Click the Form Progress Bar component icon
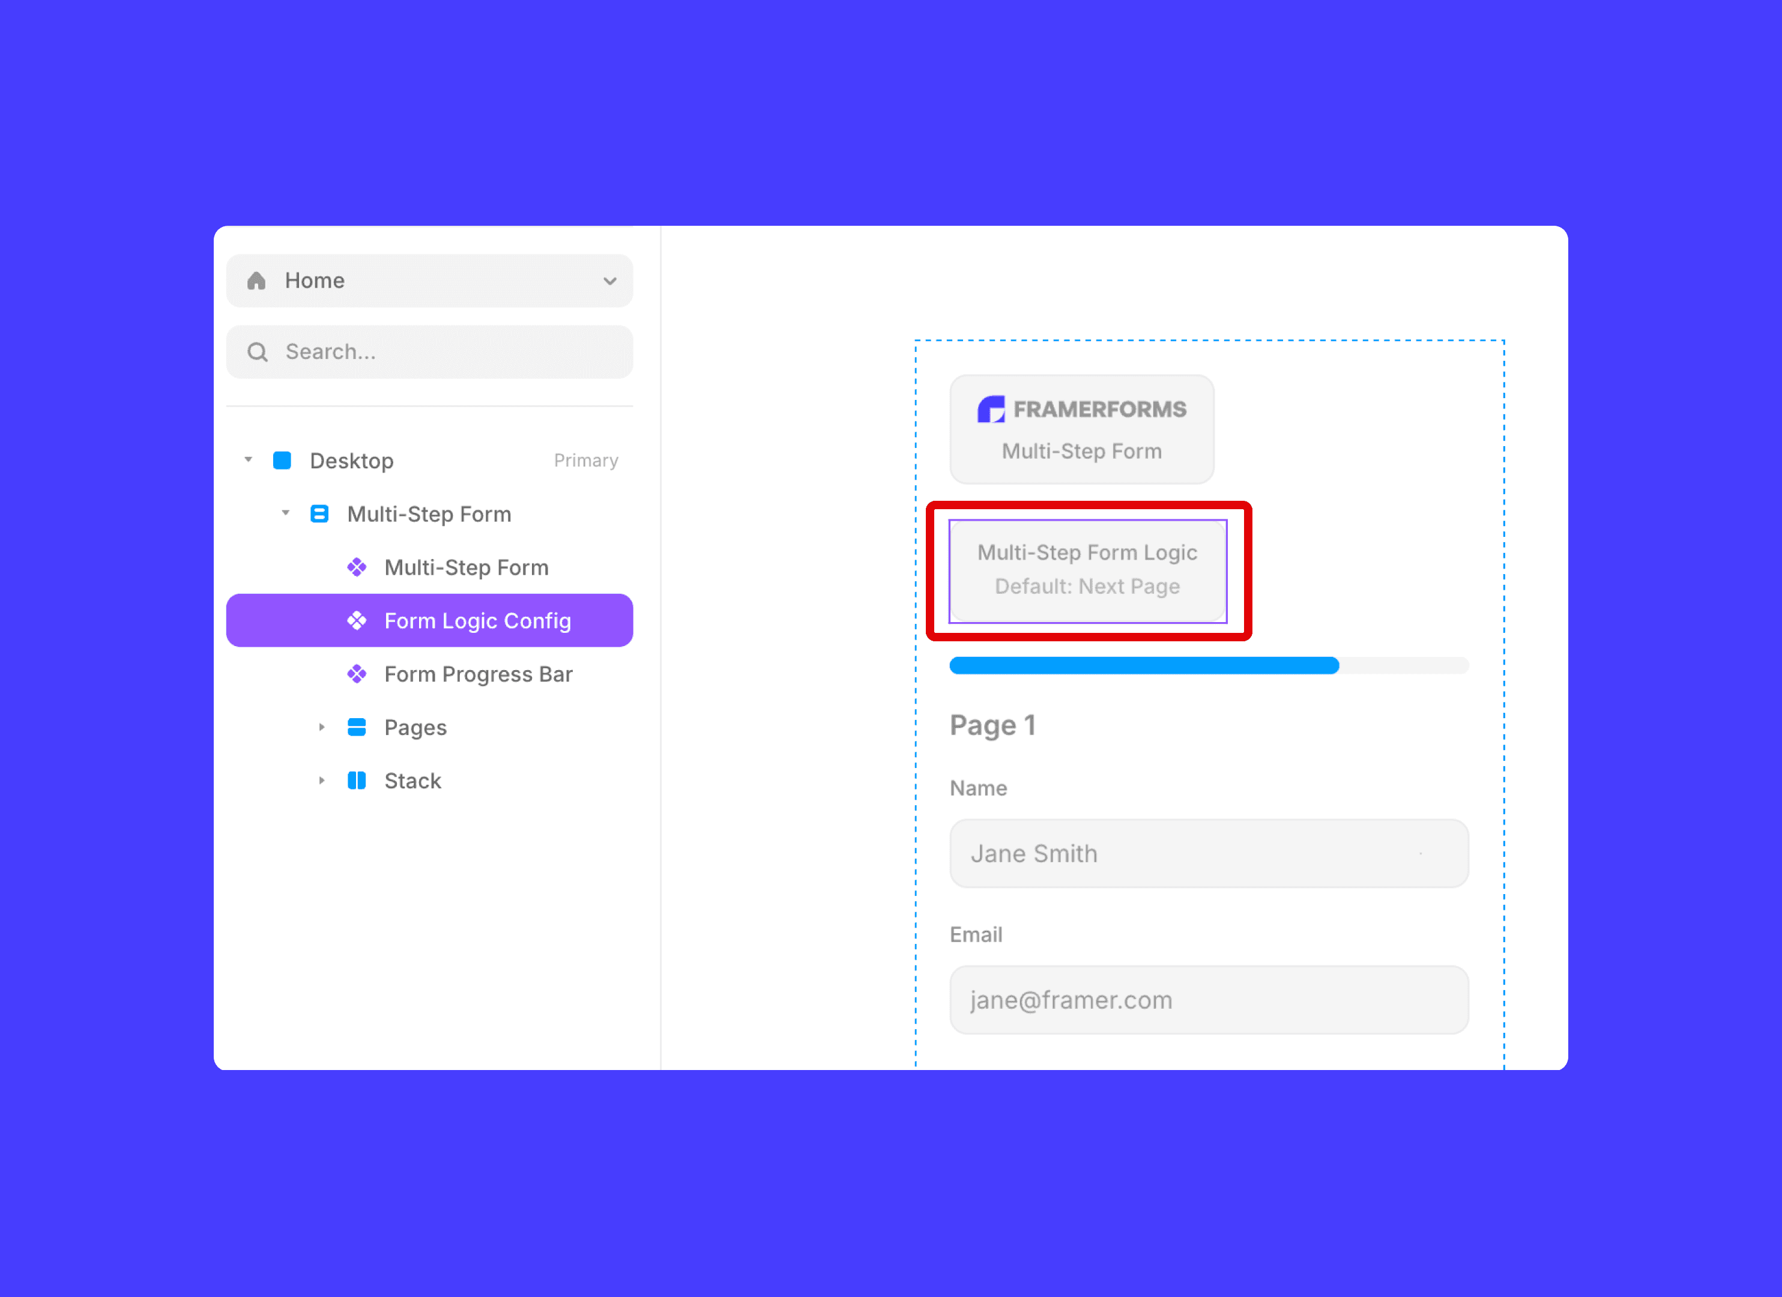Image resolution: width=1782 pixels, height=1297 pixels. pos(357,674)
